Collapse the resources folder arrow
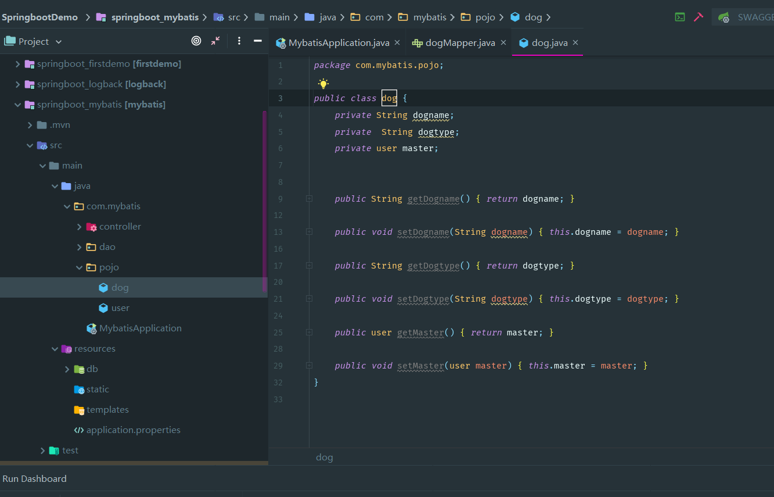Viewport: 774px width, 497px height. pos(55,349)
